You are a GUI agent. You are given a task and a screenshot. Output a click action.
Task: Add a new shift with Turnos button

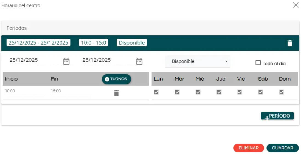tap(116, 79)
